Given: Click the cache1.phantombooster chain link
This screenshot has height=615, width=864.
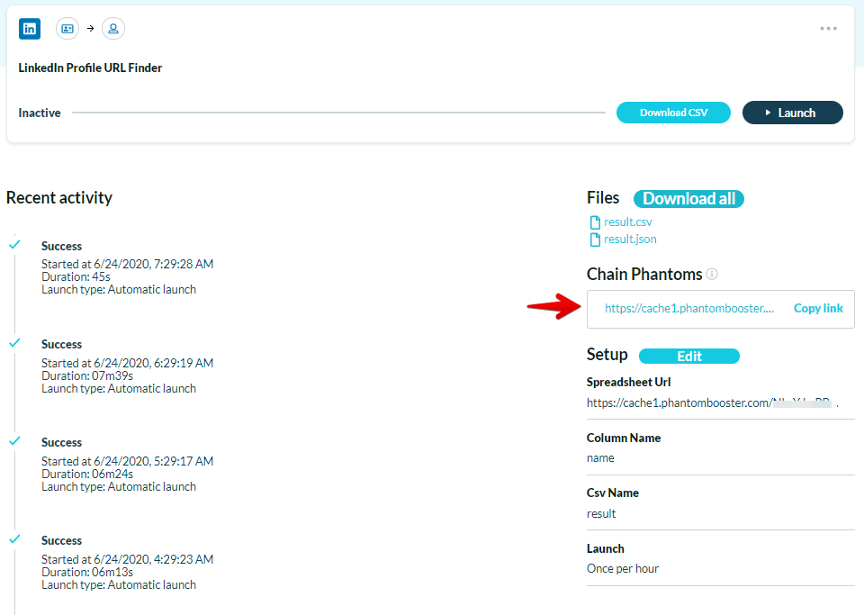Looking at the screenshot, I should (689, 309).
